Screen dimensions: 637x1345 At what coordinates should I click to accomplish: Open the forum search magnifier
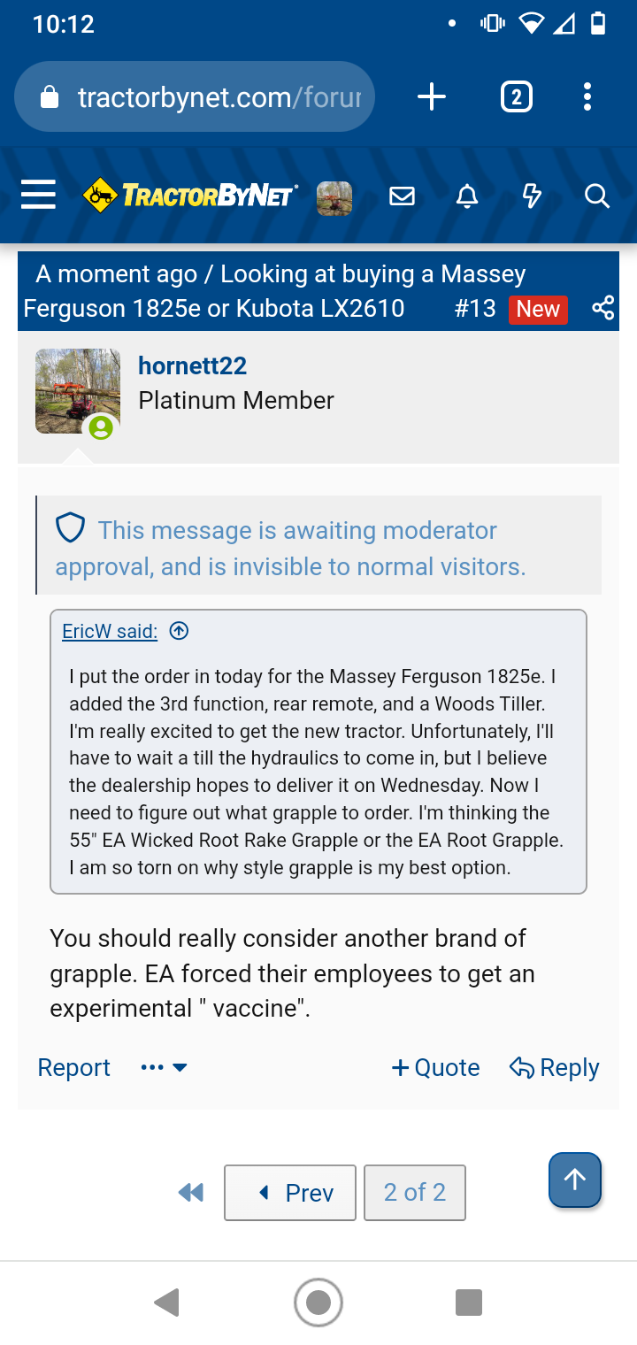click(x=597, y=196)
